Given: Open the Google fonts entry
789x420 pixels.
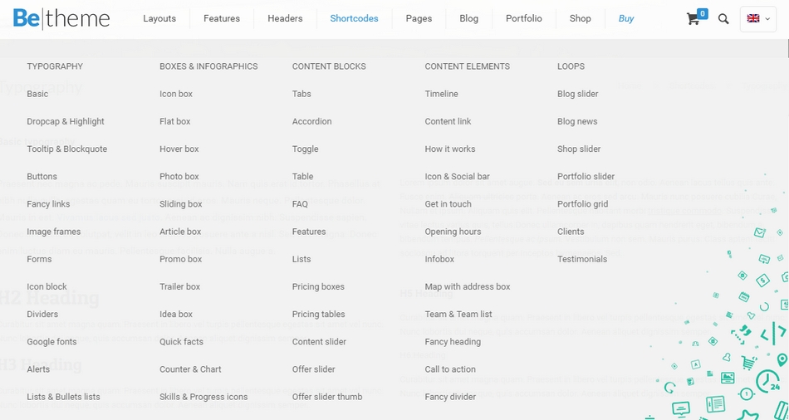Looking at the screenshot, I should 51,341.
